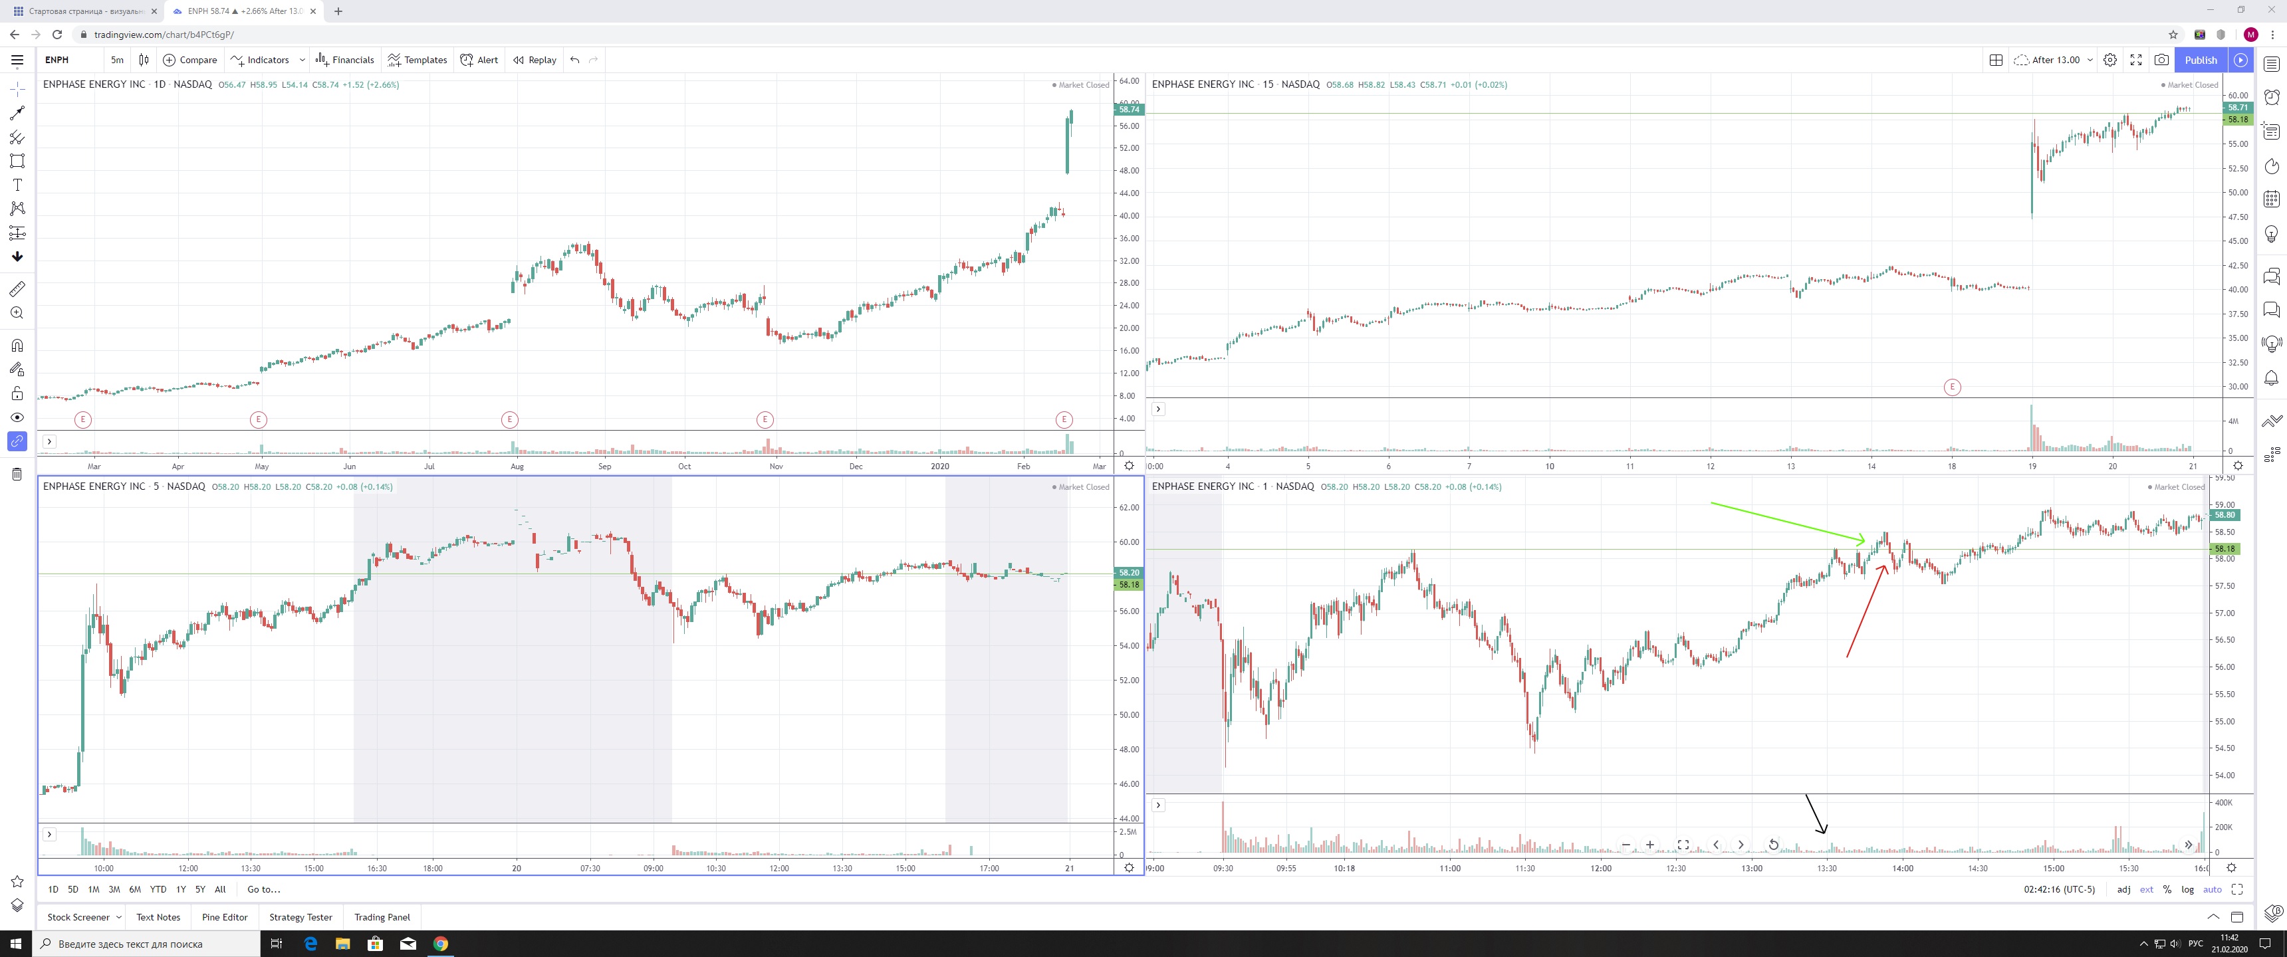Select the trend line drawing tool
The height and width of the screenshot is (957, 2287).
[x=17, y=113]
